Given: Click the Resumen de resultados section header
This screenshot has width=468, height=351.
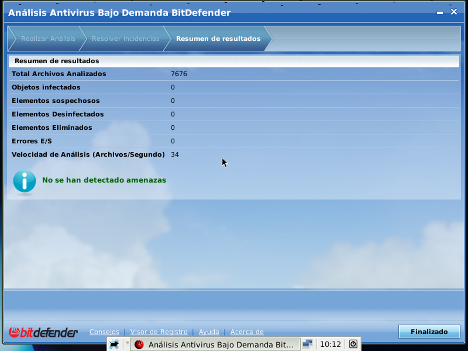Looking at the screenshot, I should 234,61.
